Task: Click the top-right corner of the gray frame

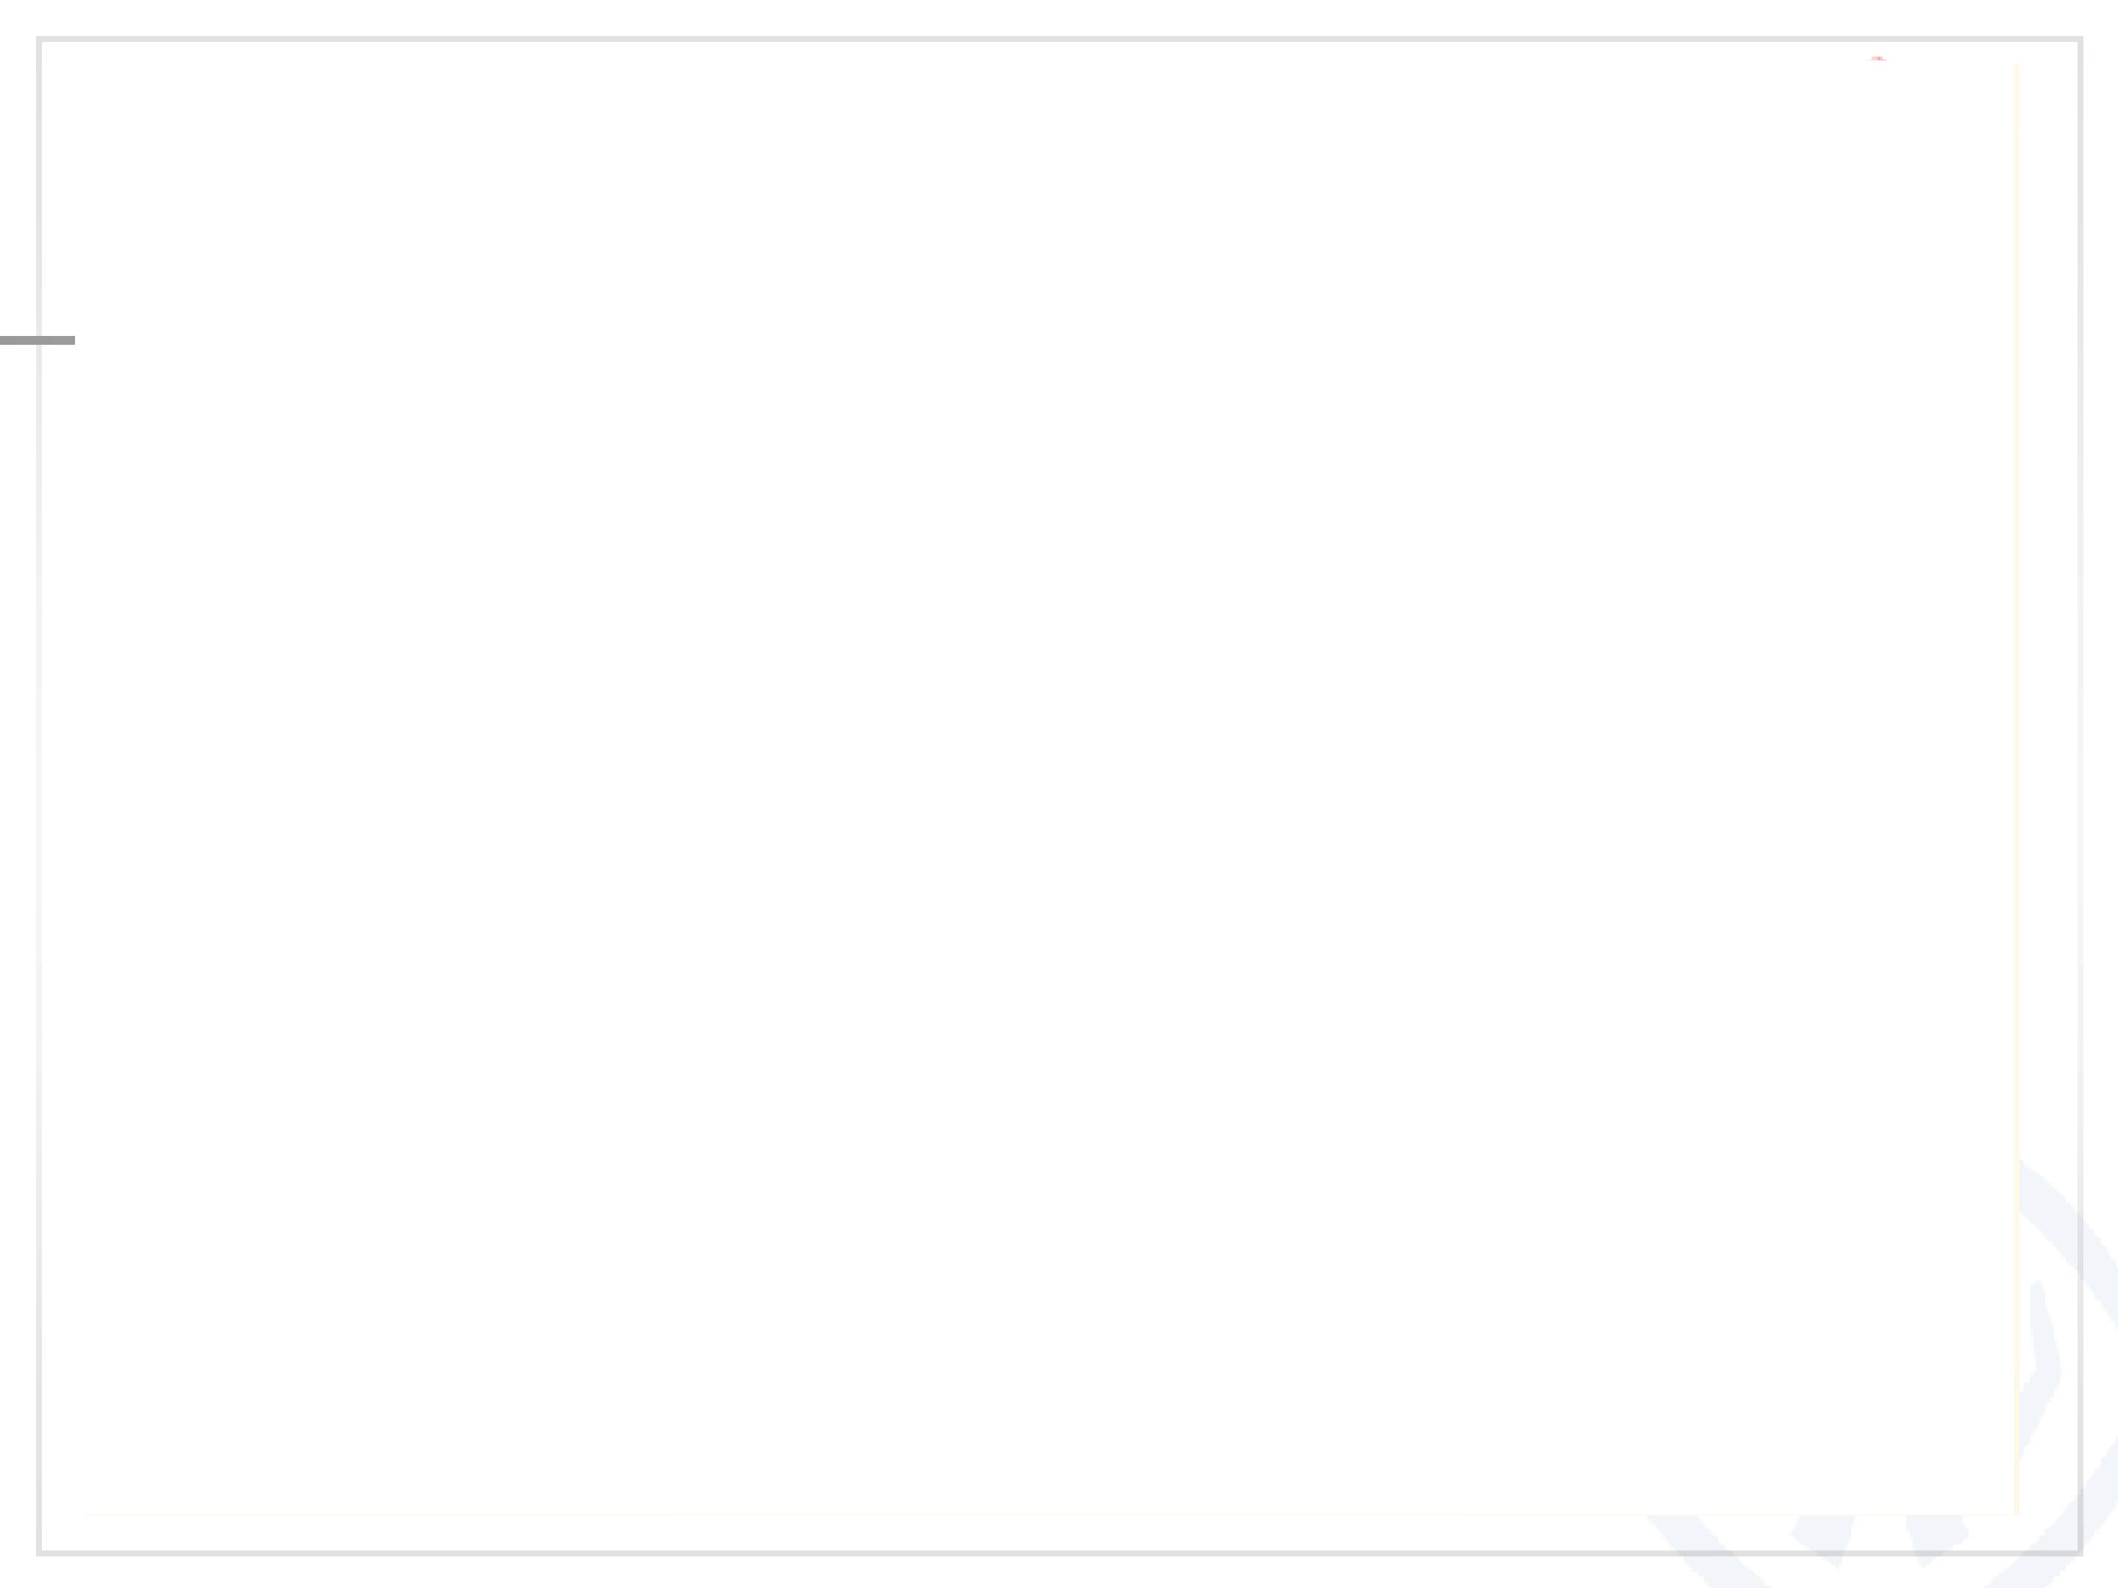Action: [x=2080, y=39]
